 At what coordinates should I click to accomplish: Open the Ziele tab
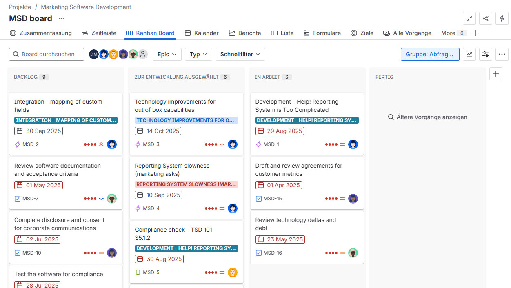[x=362, y=33]
